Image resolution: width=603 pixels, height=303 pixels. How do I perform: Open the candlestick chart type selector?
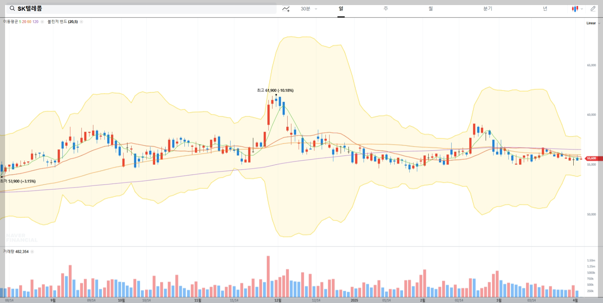pyautogui.click(x=577, y=9)
